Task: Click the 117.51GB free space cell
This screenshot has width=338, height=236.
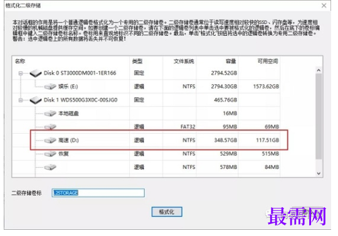Action: pyautogui.click(x=268, y=140)
